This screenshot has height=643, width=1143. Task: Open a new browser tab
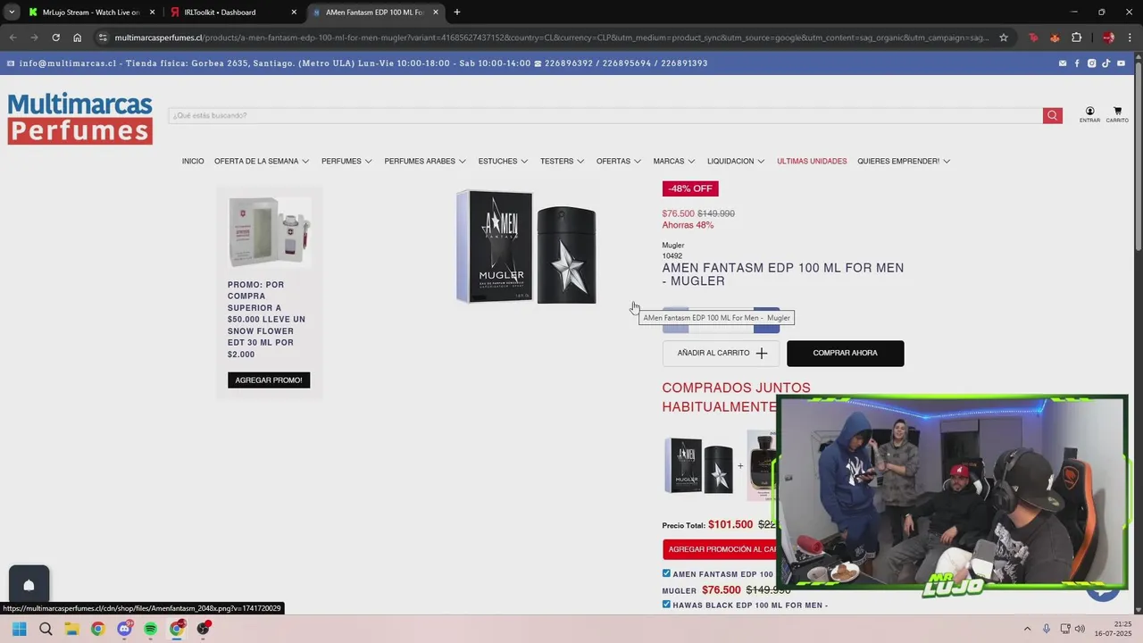point(457,13)
